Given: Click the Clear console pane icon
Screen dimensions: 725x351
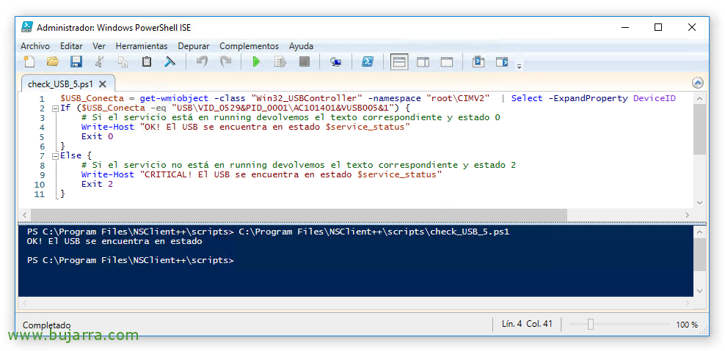Looking at the screenshot, I should 170,62.
